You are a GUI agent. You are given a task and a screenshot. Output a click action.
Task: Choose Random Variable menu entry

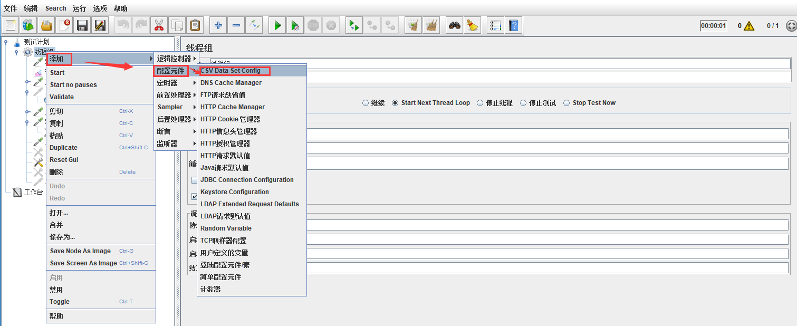252,228
